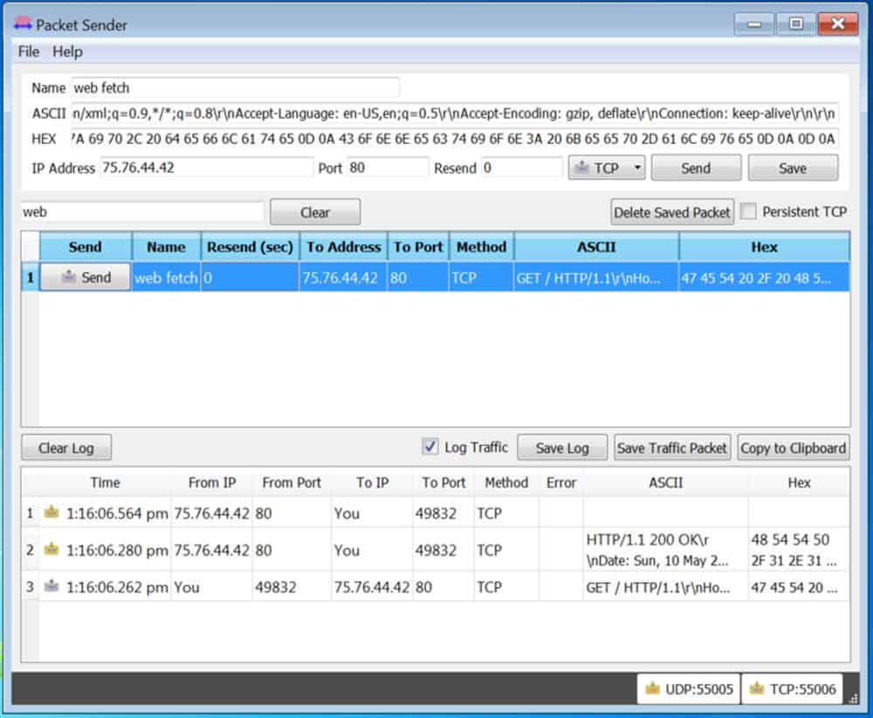Click the saved packets Method column header

(482, 247)
